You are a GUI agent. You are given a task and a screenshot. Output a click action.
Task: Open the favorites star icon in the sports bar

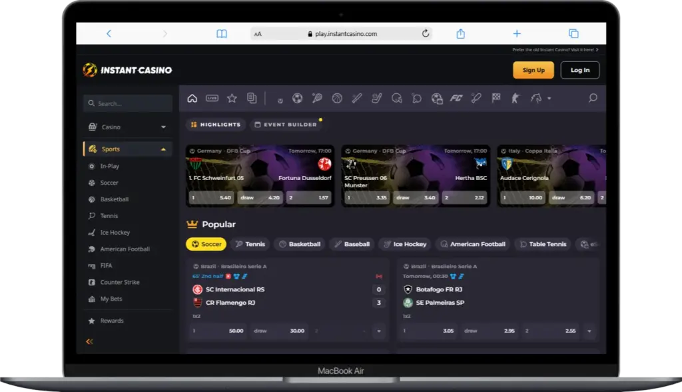[x=232, y=98]
